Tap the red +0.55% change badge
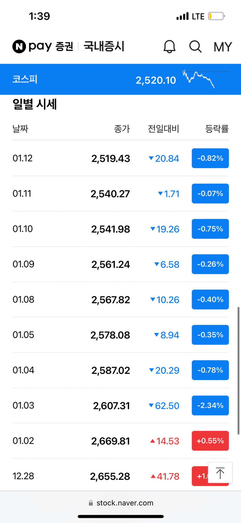241x523 pixels. 210,441
